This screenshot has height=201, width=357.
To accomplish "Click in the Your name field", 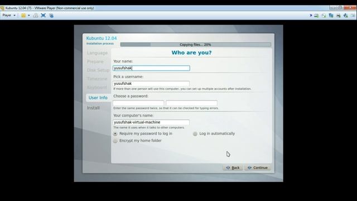I will click(151, 68).
